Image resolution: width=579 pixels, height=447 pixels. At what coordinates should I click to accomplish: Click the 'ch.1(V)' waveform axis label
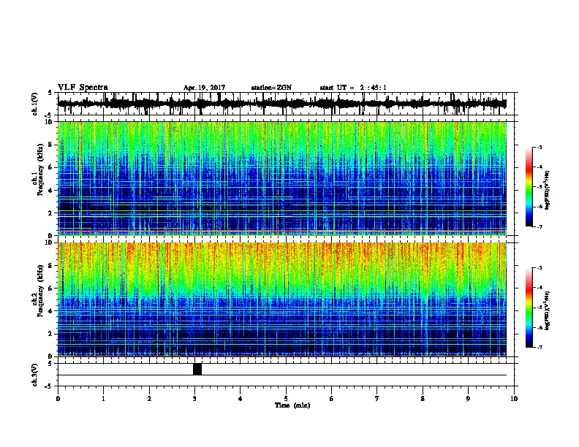tap(35, 104)
